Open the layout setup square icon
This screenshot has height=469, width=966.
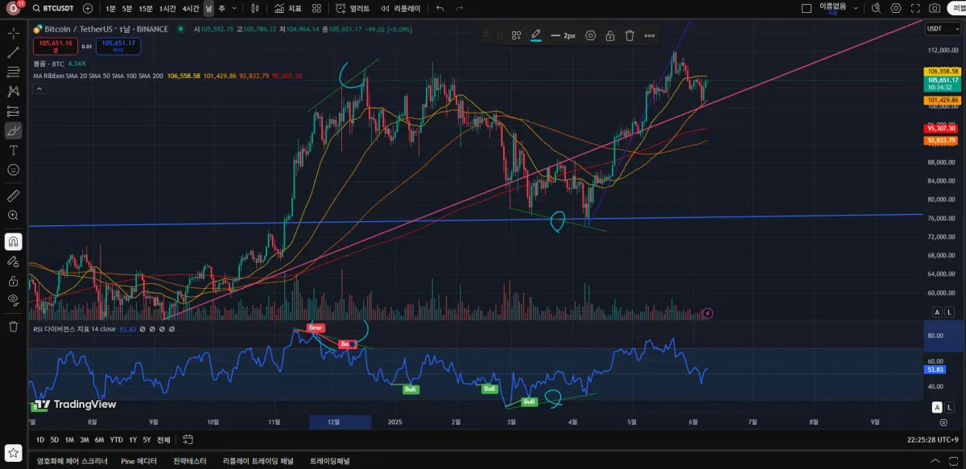[x=807, y=8]
